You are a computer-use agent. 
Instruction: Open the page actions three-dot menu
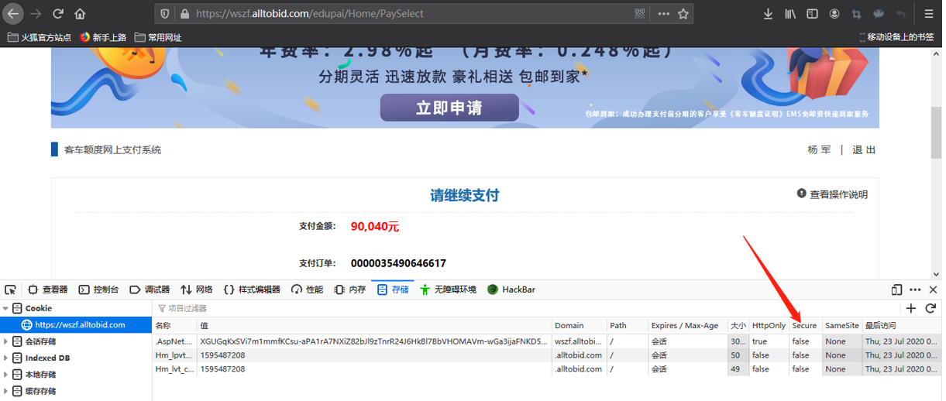(x=664, y=14)
